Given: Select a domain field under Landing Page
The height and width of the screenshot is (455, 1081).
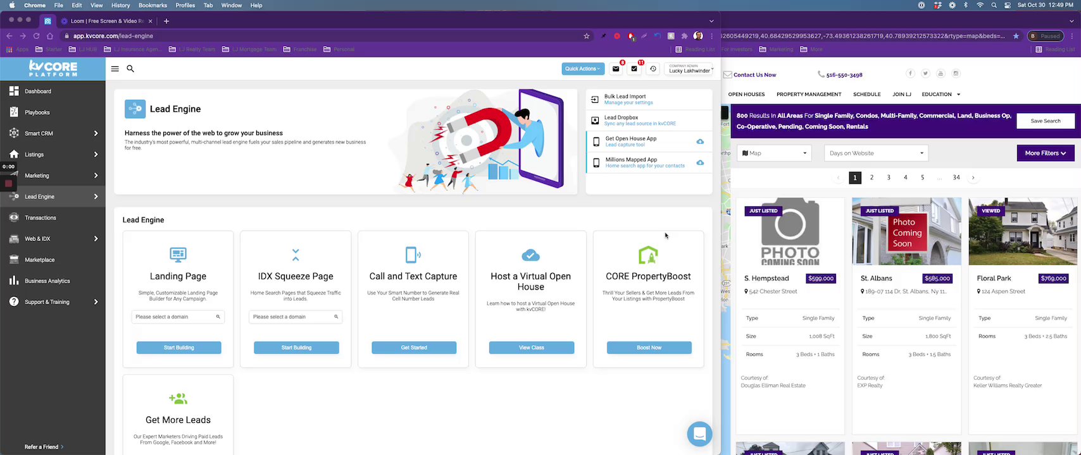Looking at the screenshot, I should [x=178, y=317].
